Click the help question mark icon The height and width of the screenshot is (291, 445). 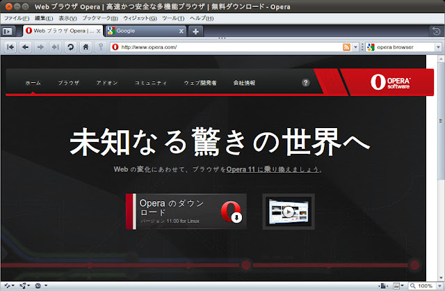click(x=306, y=83)
